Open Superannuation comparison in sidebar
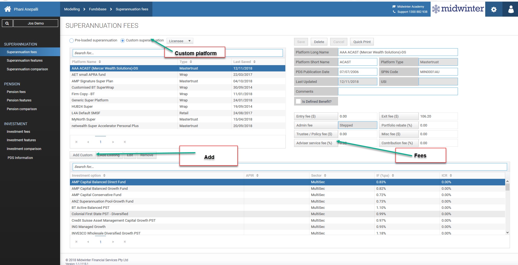This screenshot has width=518, height=265. [x=27, y=69]
